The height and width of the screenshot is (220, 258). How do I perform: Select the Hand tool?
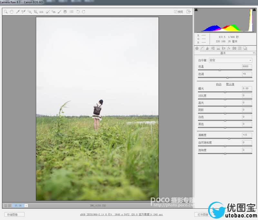(12, 12)
